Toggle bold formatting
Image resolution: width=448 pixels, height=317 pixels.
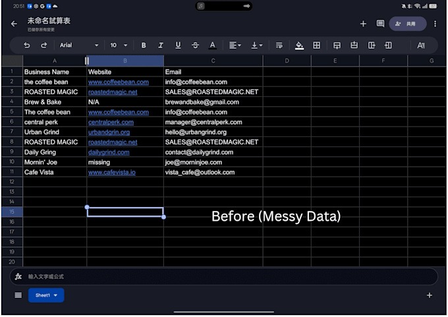(x=144, y=45)
